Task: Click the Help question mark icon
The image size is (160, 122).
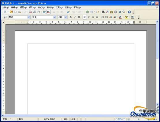Action: coord(129,12)
